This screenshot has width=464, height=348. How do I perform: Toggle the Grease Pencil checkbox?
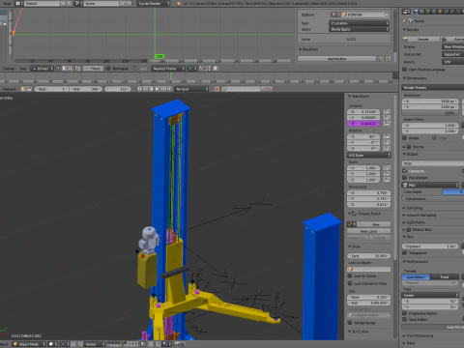click(x=354, y=214)
